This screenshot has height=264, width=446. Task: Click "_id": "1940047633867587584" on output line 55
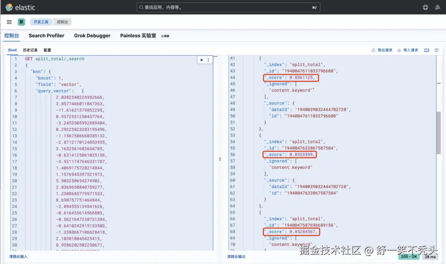coord(301,148)
